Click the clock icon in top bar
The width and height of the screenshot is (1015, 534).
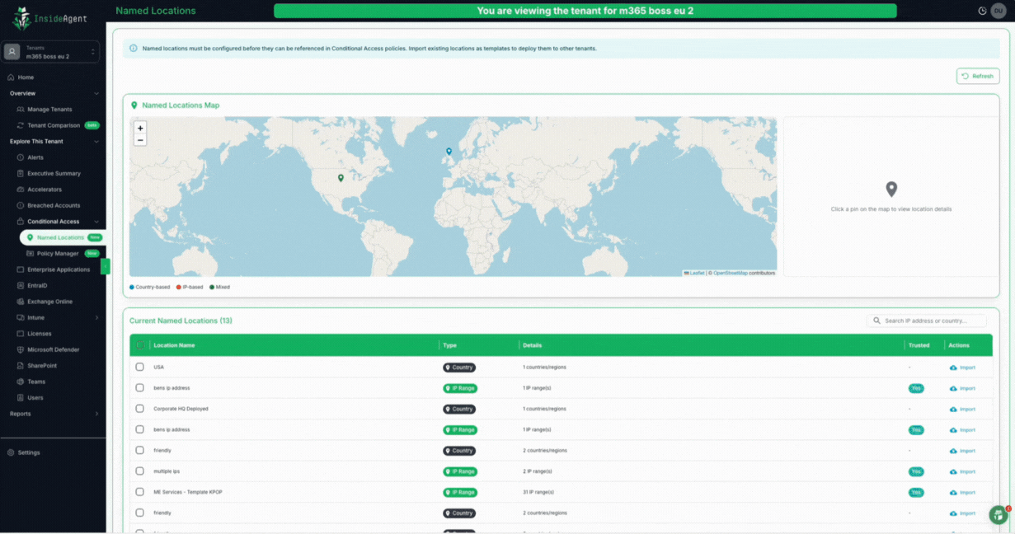point(982,11)
